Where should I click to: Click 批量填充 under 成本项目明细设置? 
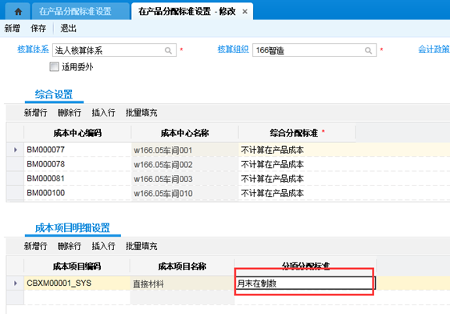pyautogui.click(x=141, y=246)
